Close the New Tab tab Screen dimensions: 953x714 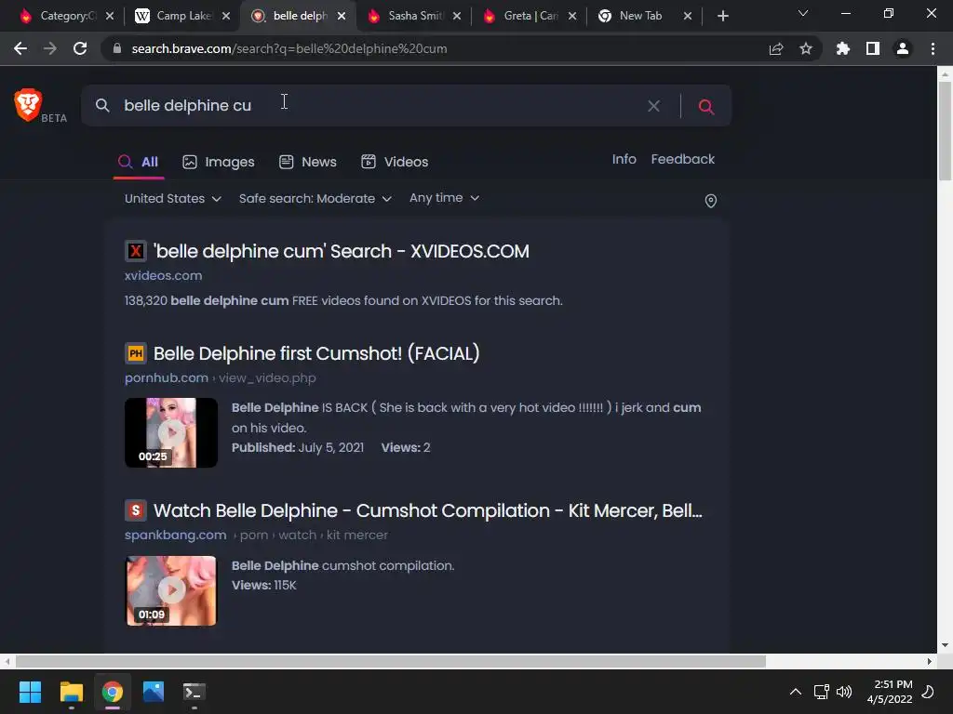pyautogui.click(x=688, y=16)
